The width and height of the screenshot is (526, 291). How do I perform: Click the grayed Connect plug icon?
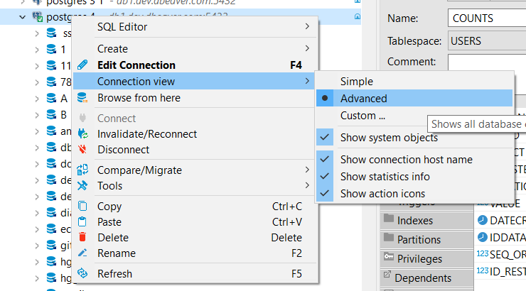[82, 118]
